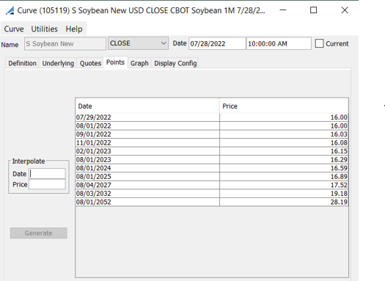This screenshot has width=385, height=281.
Task: Open the CLOSE dropdown
Action: click(138, 43)
